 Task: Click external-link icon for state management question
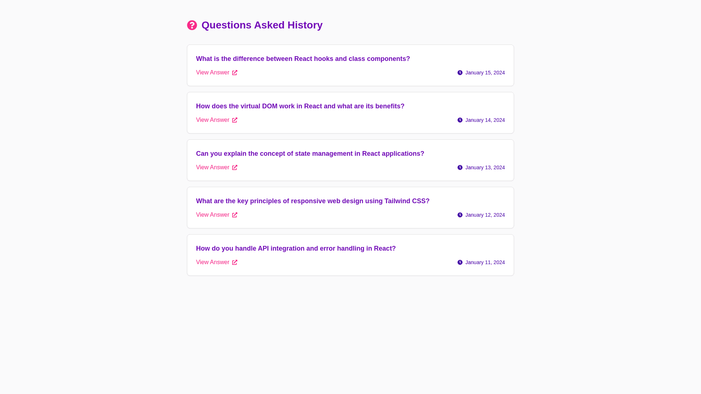tap(235, 167)
